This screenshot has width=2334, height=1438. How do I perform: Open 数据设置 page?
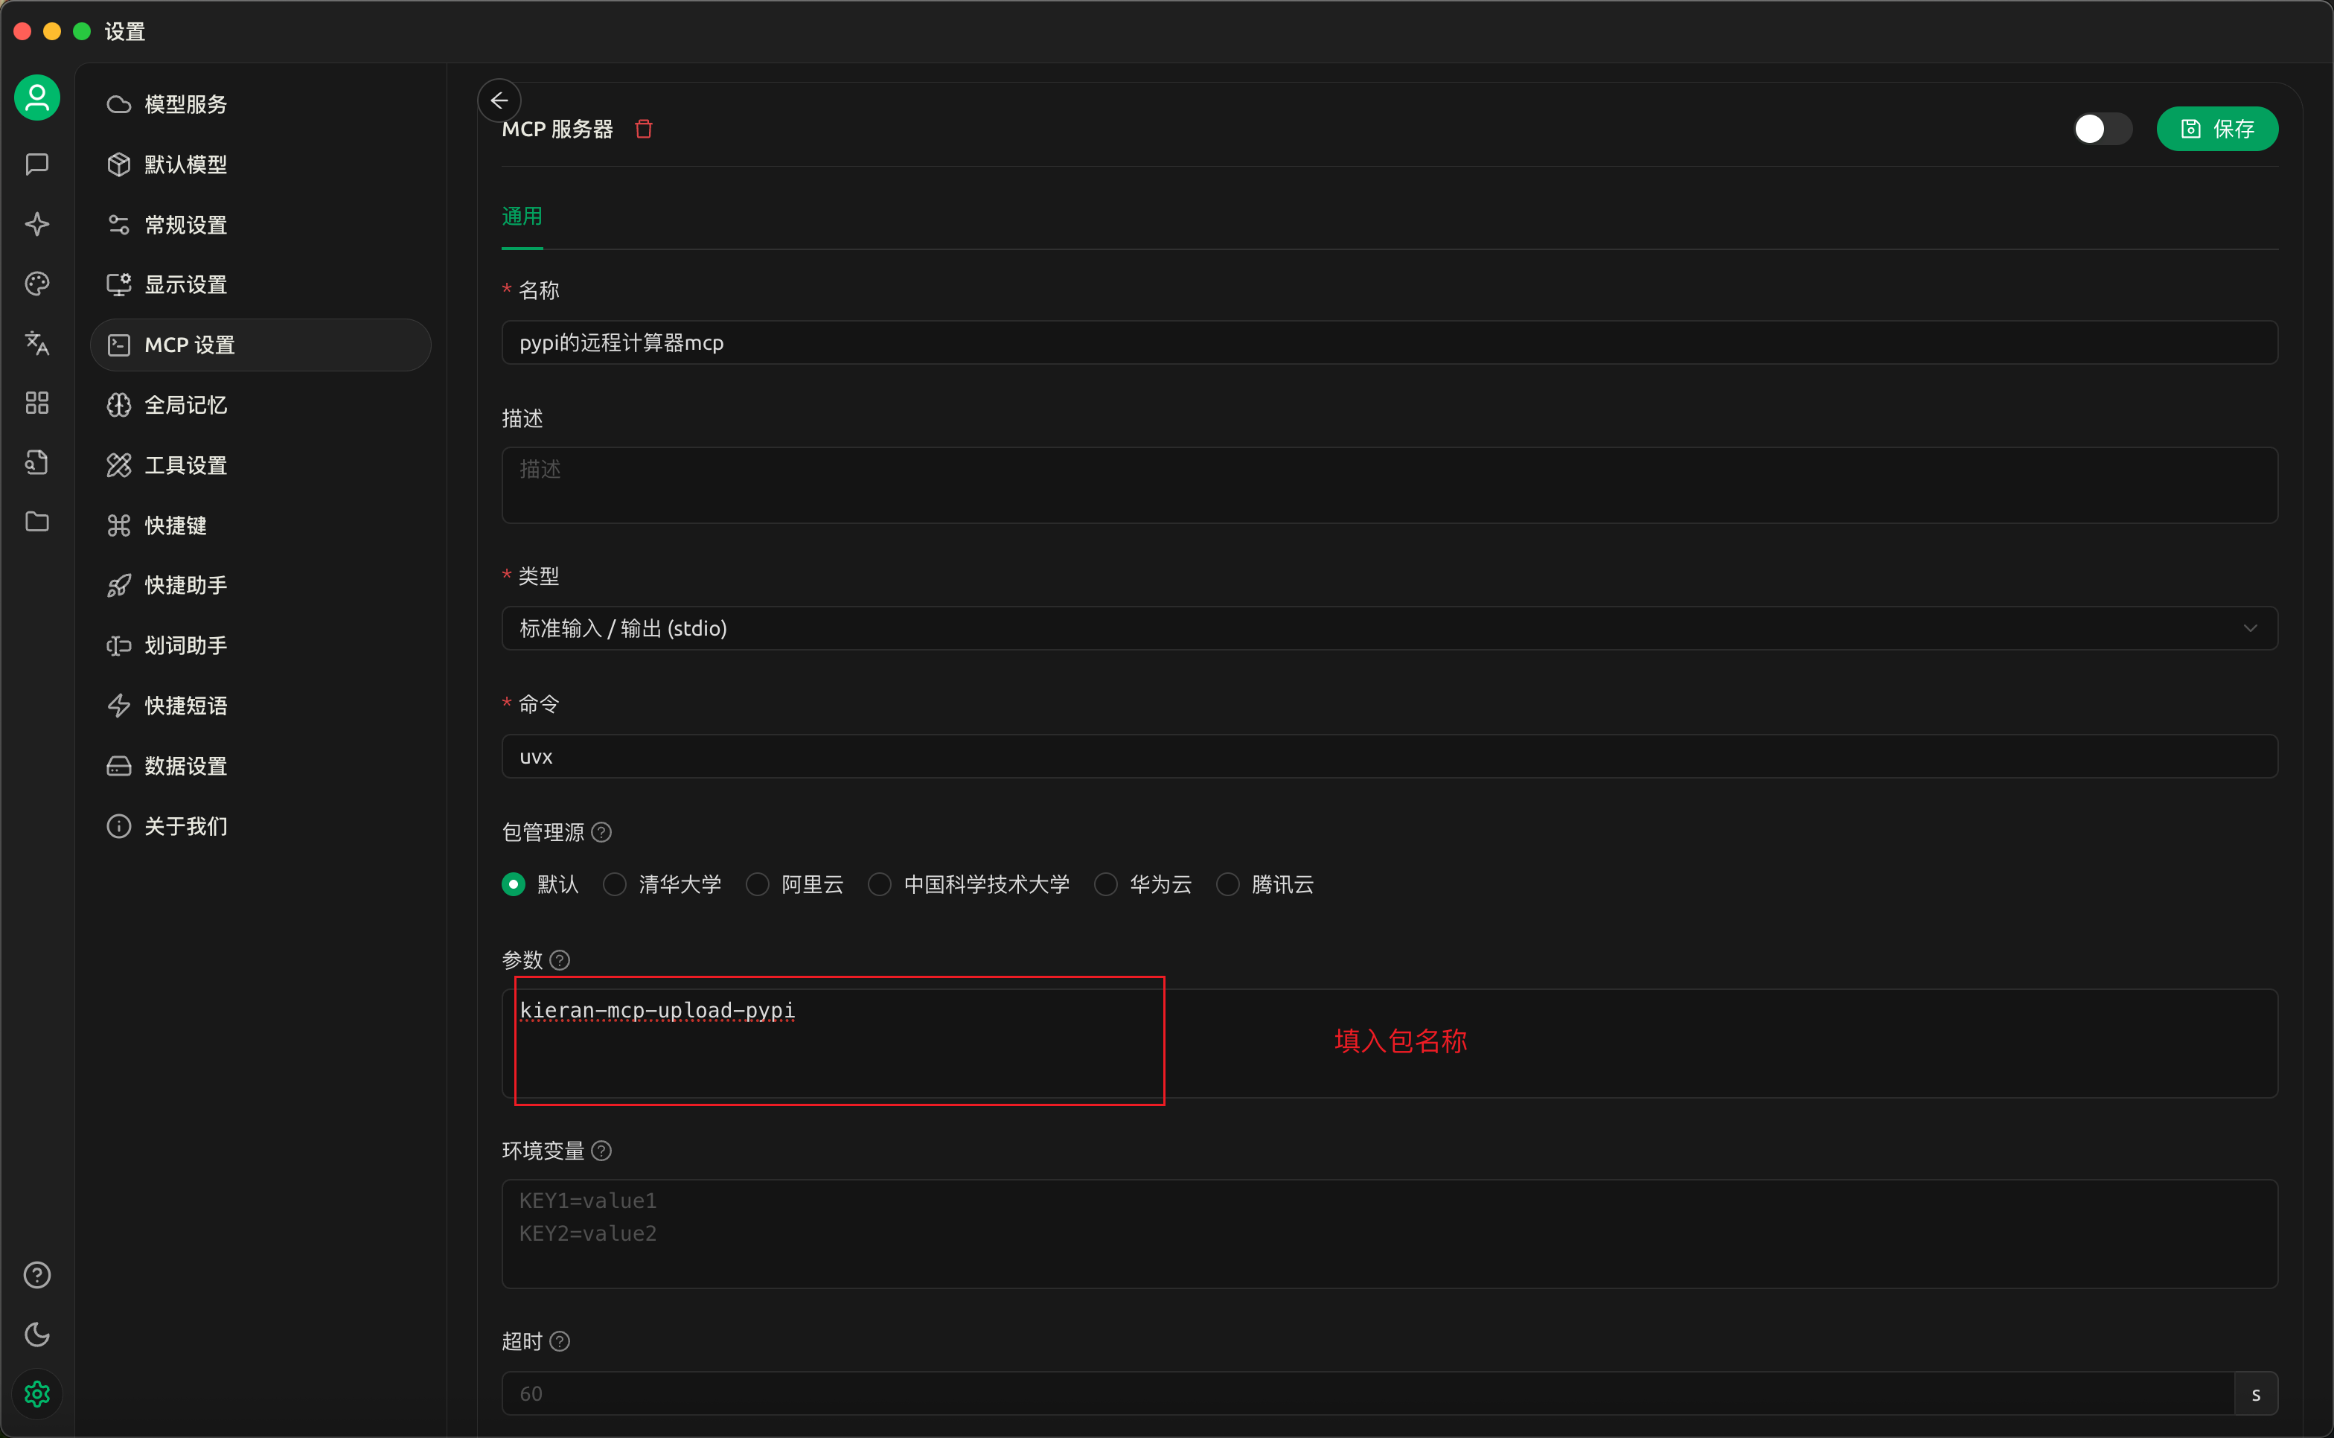260,766
